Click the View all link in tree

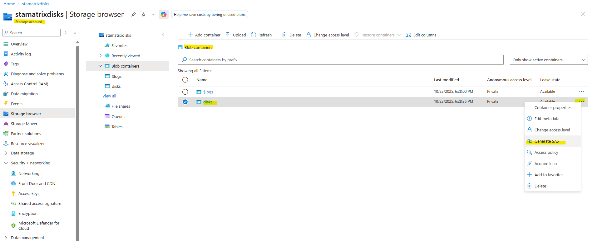[109, 96]
